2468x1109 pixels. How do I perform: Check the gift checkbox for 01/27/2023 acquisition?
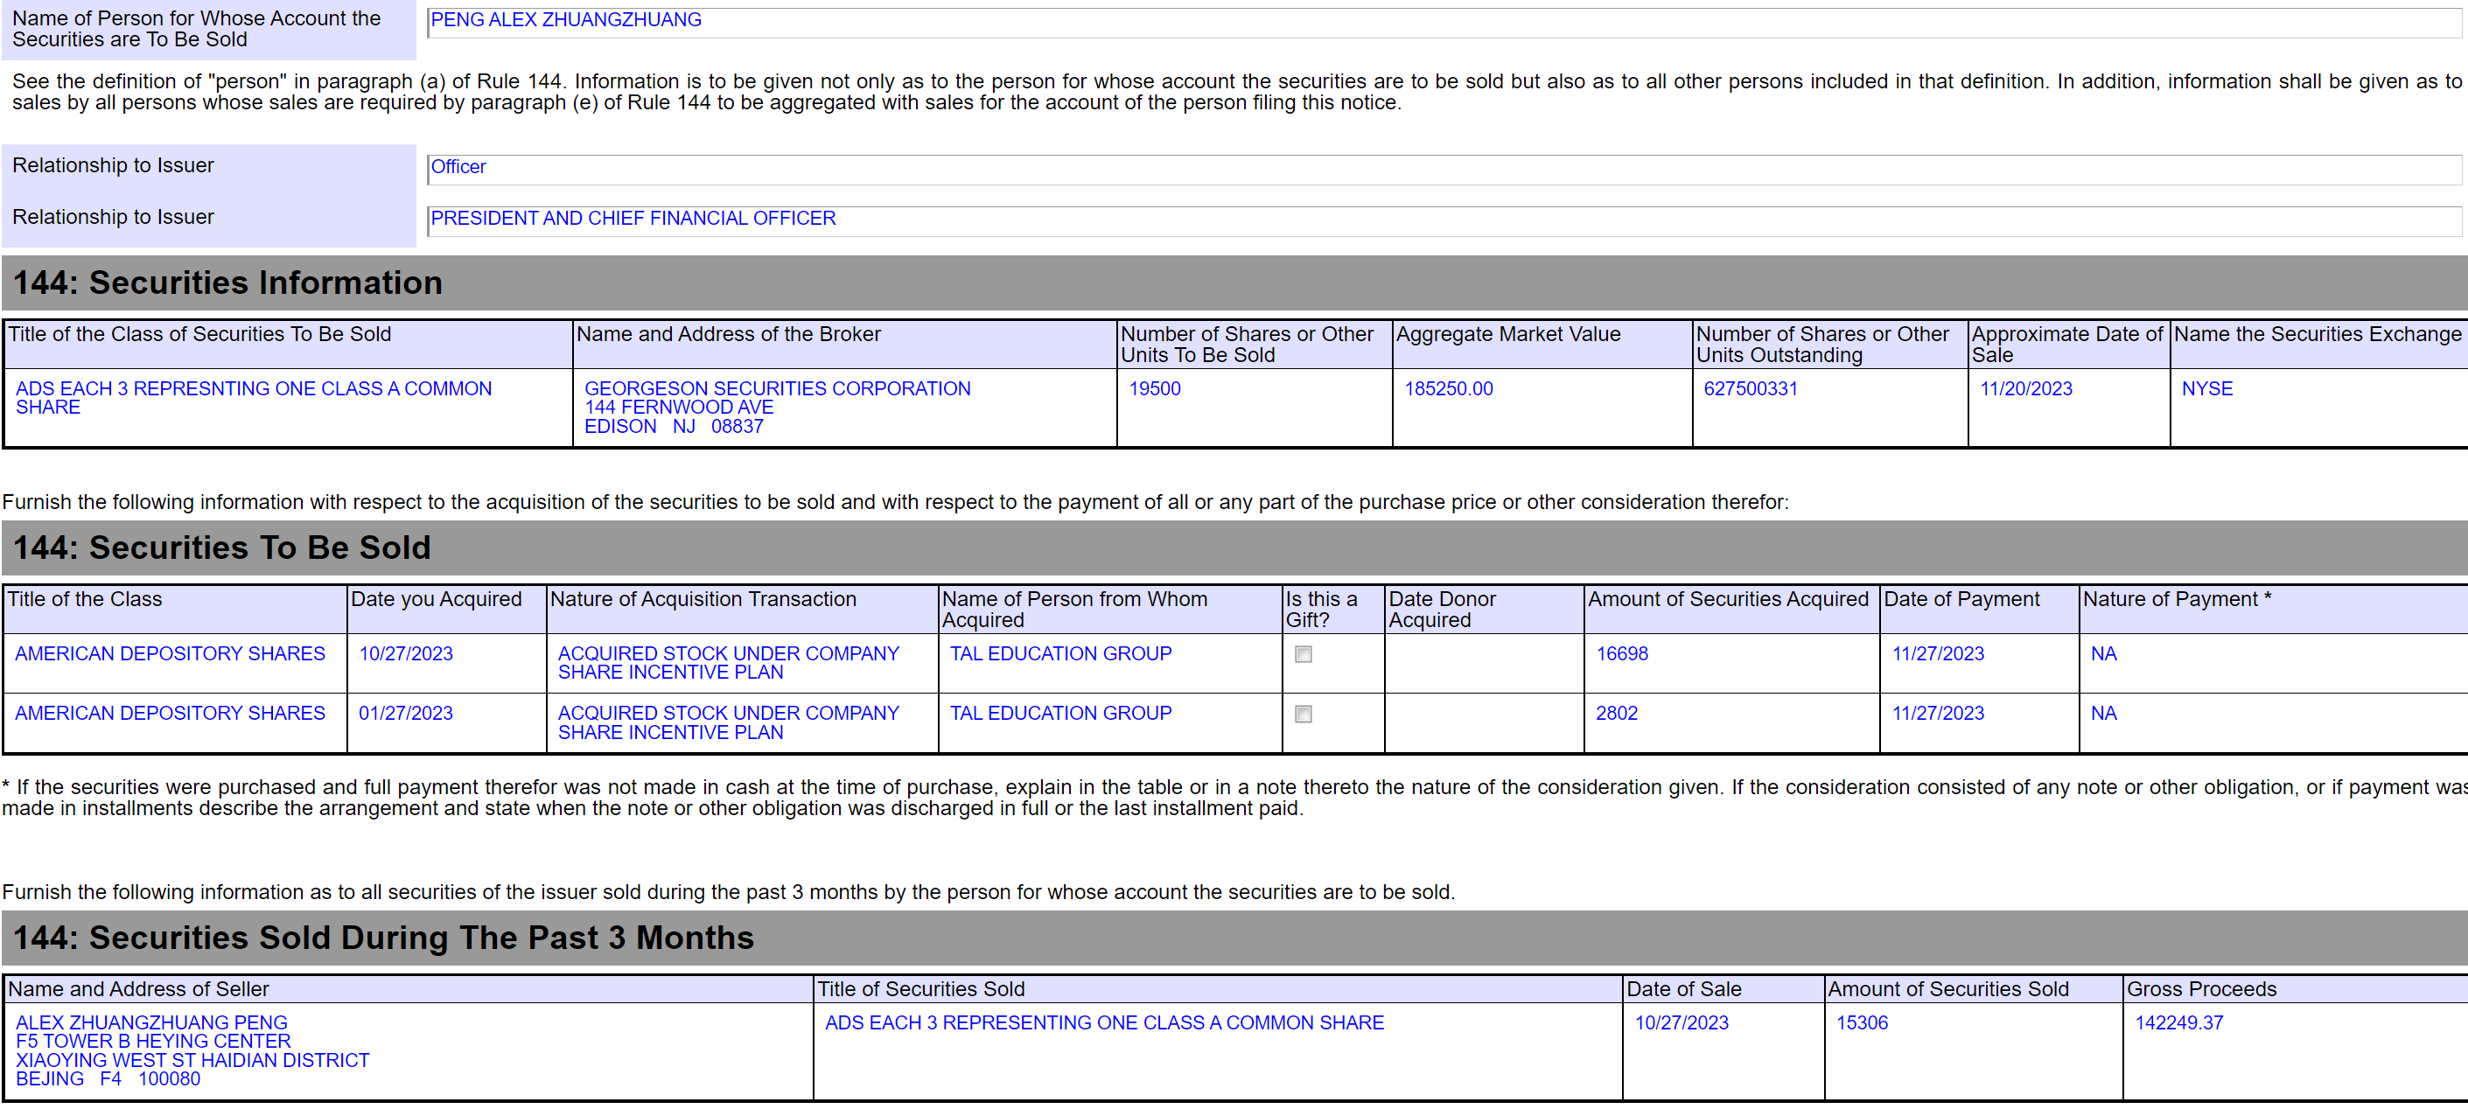click(1303, 714)
